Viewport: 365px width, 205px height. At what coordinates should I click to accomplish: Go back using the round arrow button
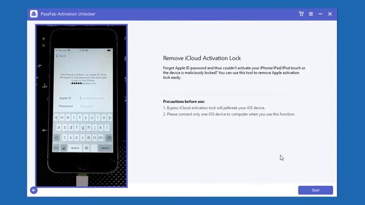click(x=34, y=190)
